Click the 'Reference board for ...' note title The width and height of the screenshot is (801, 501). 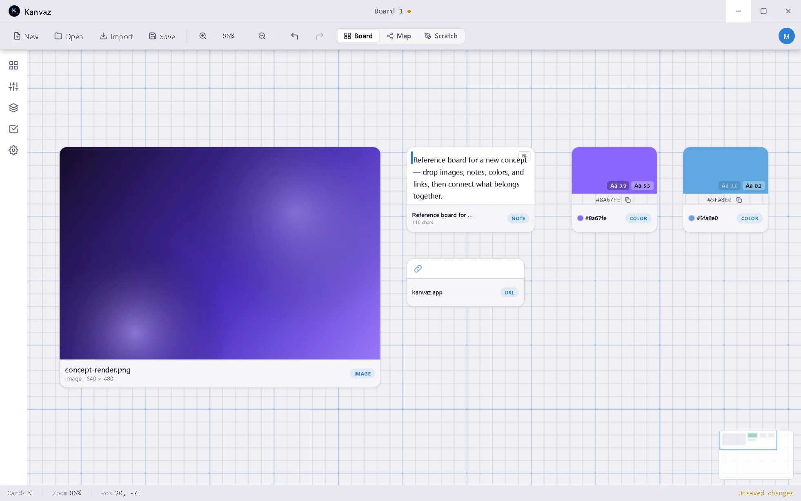[442, 215]
